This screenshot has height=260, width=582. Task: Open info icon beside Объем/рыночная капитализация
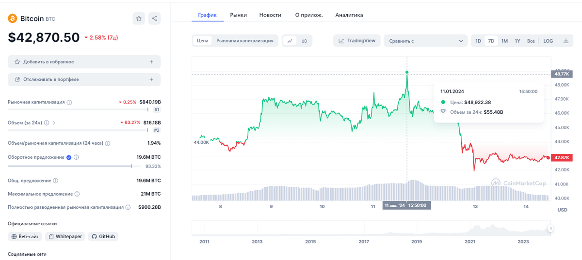(x=108, y=144)
